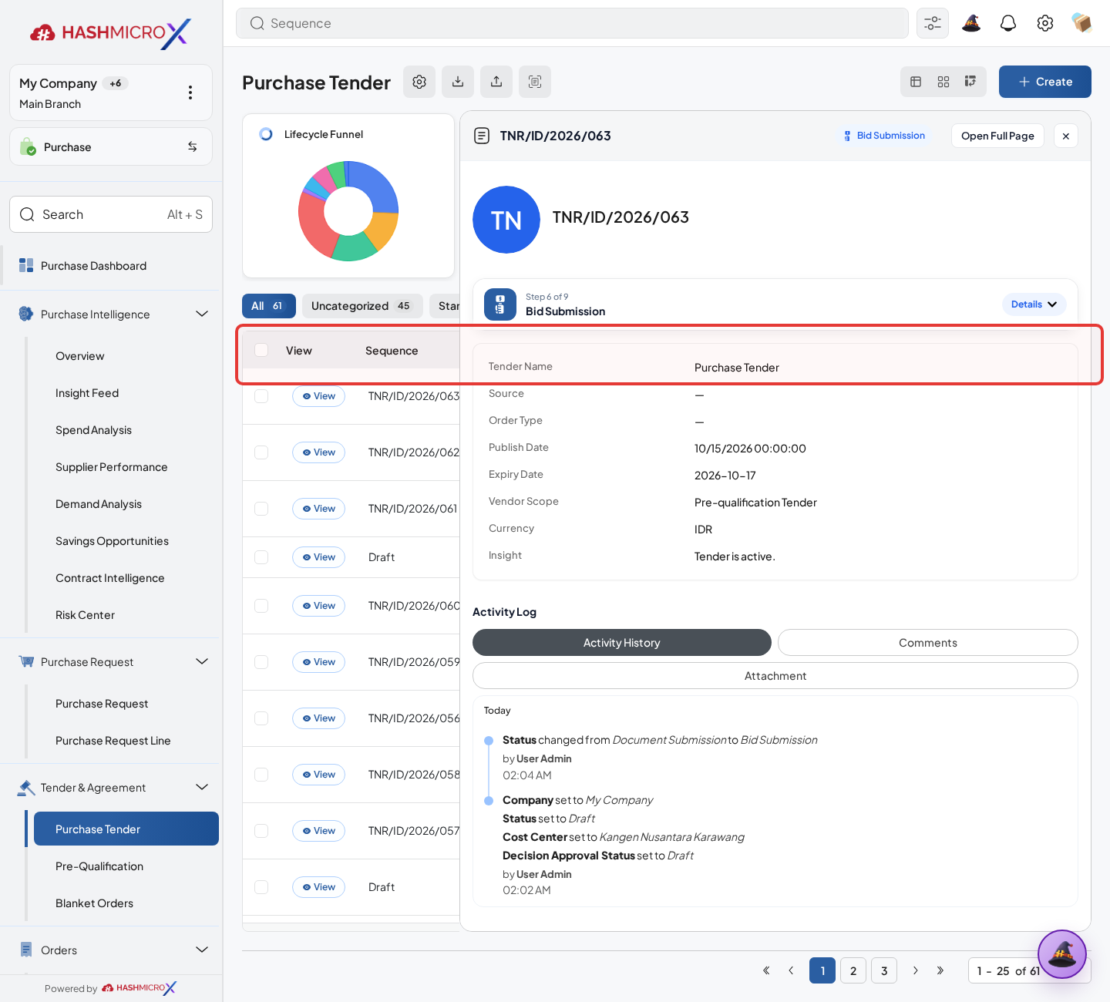Switch to the Attachment tab
The height and width of the screenshot is (1002, 1110).
tap(775, 676)
